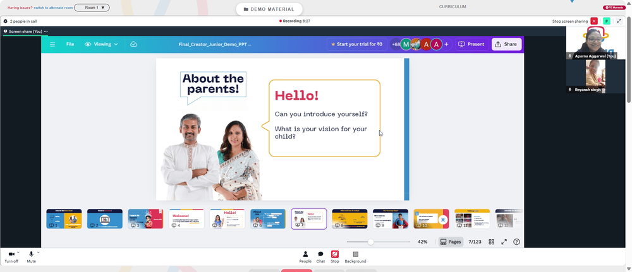
Task: Open the Canva hamburger menu
Action: pos(52,44)
